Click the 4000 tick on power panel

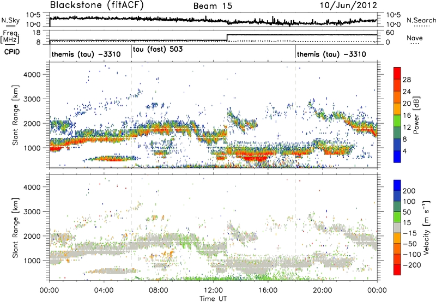[32, 75]
